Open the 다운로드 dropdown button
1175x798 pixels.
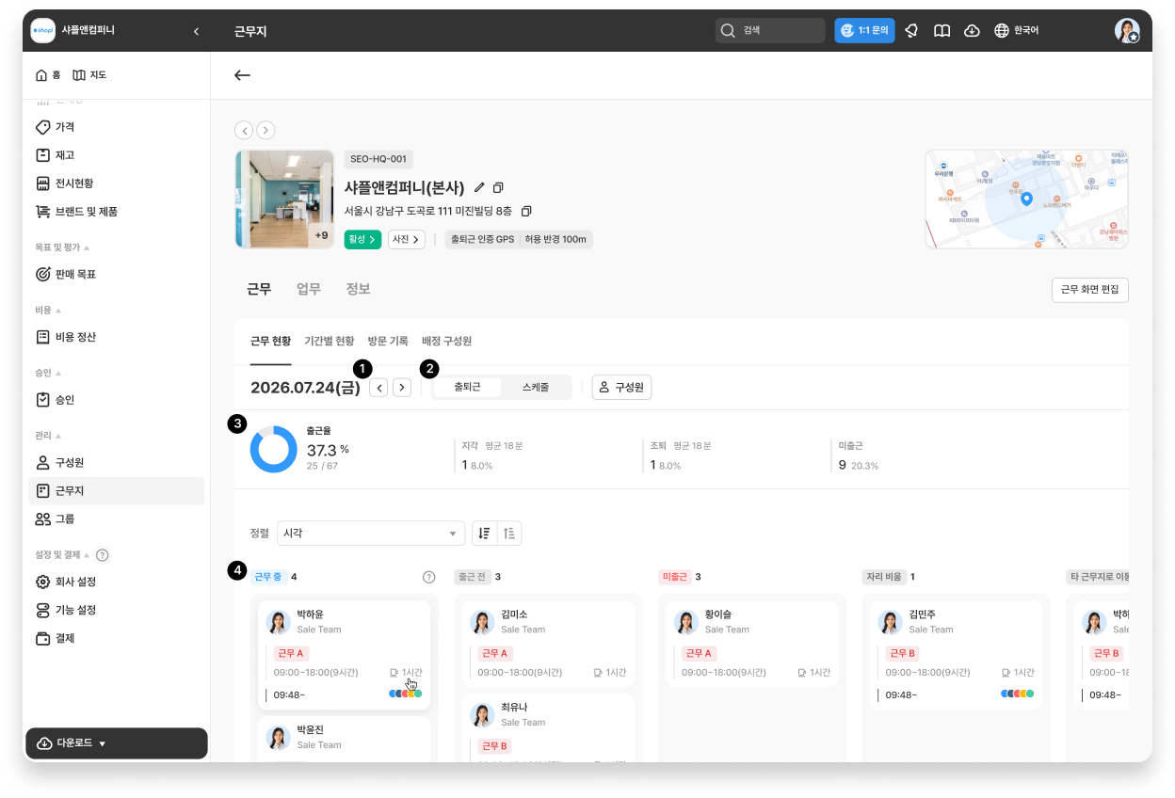116,743
